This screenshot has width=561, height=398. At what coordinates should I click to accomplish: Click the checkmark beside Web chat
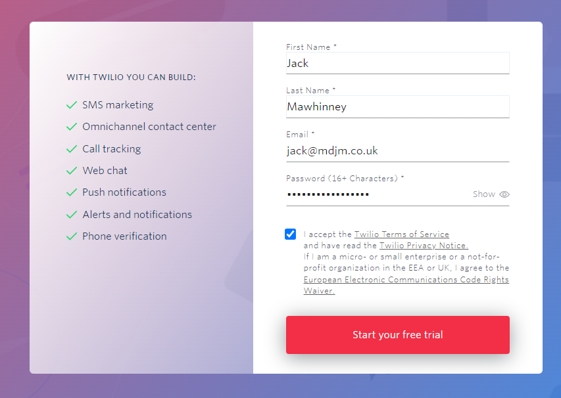[72, 171]
